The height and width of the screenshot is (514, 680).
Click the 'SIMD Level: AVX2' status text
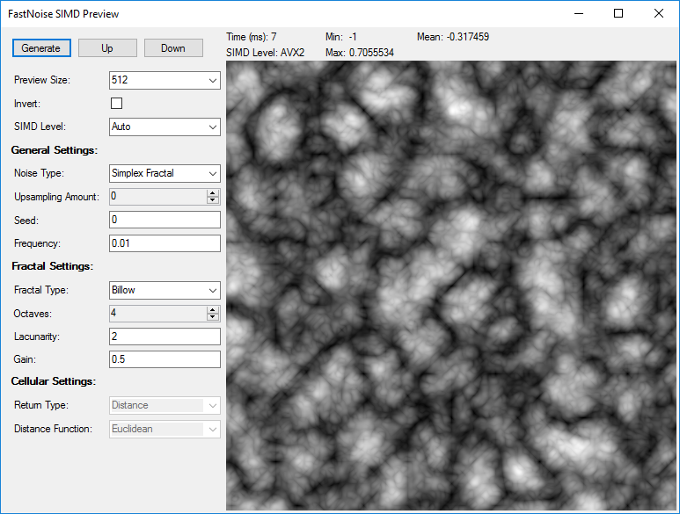click(x=266, y=53)
